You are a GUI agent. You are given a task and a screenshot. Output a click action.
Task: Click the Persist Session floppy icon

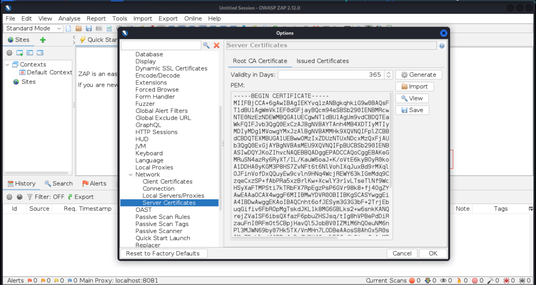89,29
